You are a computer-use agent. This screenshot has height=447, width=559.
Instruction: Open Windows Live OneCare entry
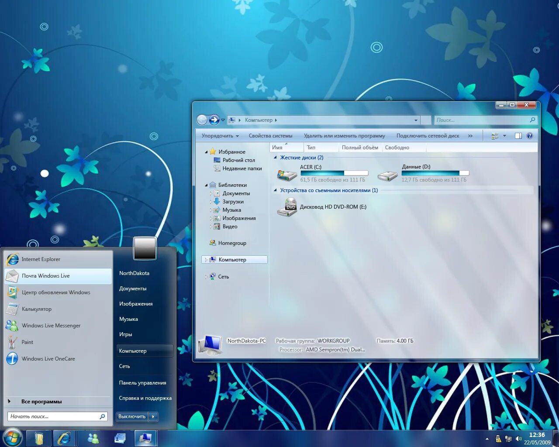point(58,359)
